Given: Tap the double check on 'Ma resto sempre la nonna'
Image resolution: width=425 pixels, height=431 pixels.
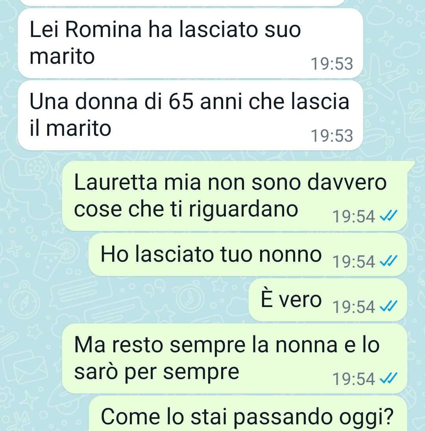Looking at the screenshot, I should [x=388, y=379].
